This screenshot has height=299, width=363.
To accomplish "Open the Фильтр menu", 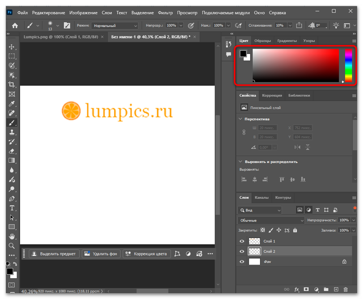I will click(165, 13).
